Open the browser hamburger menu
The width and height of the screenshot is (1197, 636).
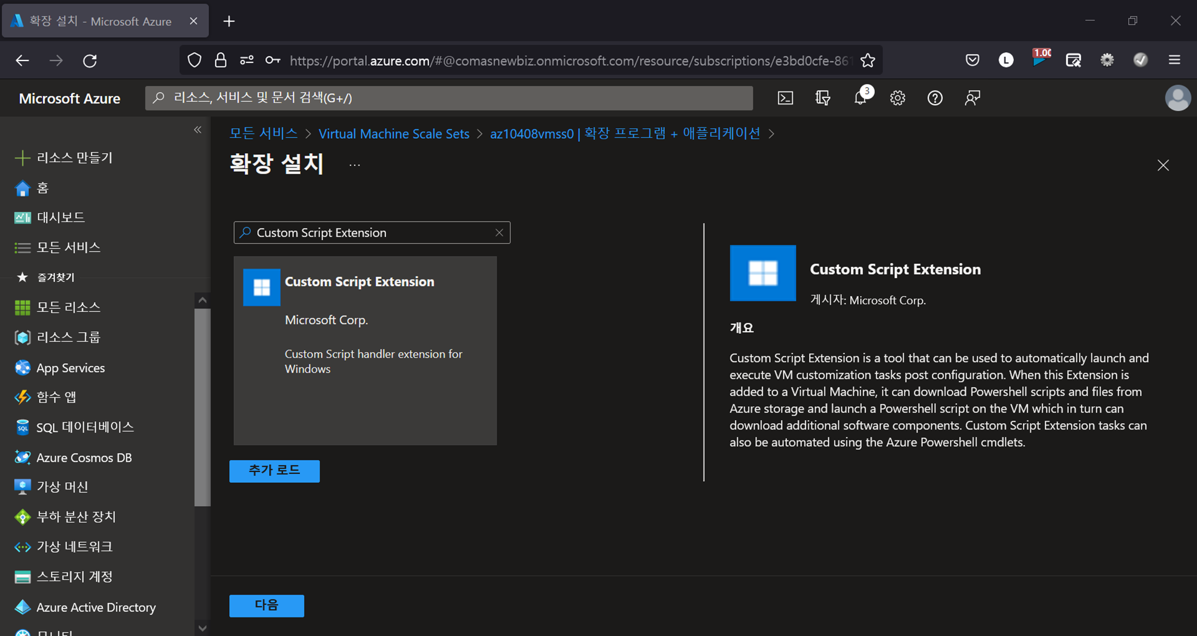[x=1174, y=60]
